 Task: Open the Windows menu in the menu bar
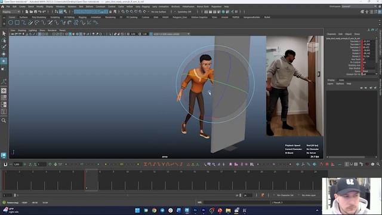point(60,7)
